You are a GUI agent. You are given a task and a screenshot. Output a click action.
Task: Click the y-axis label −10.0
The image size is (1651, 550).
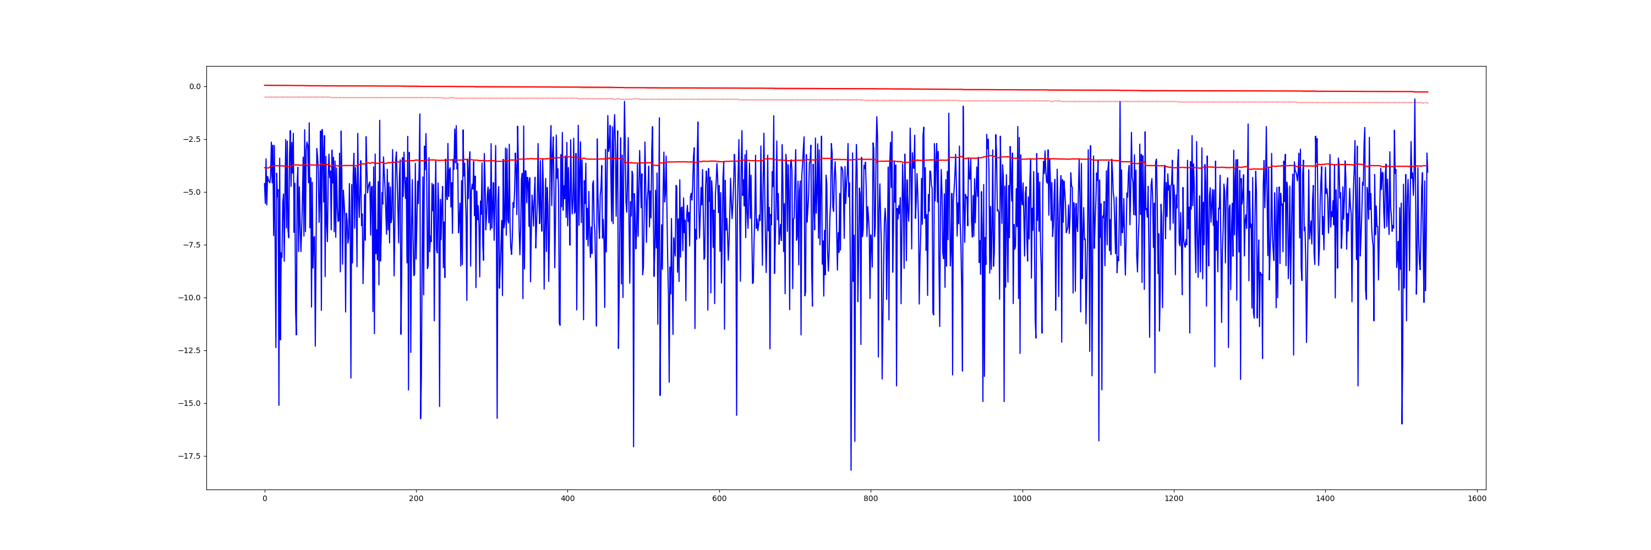(190, 298)
